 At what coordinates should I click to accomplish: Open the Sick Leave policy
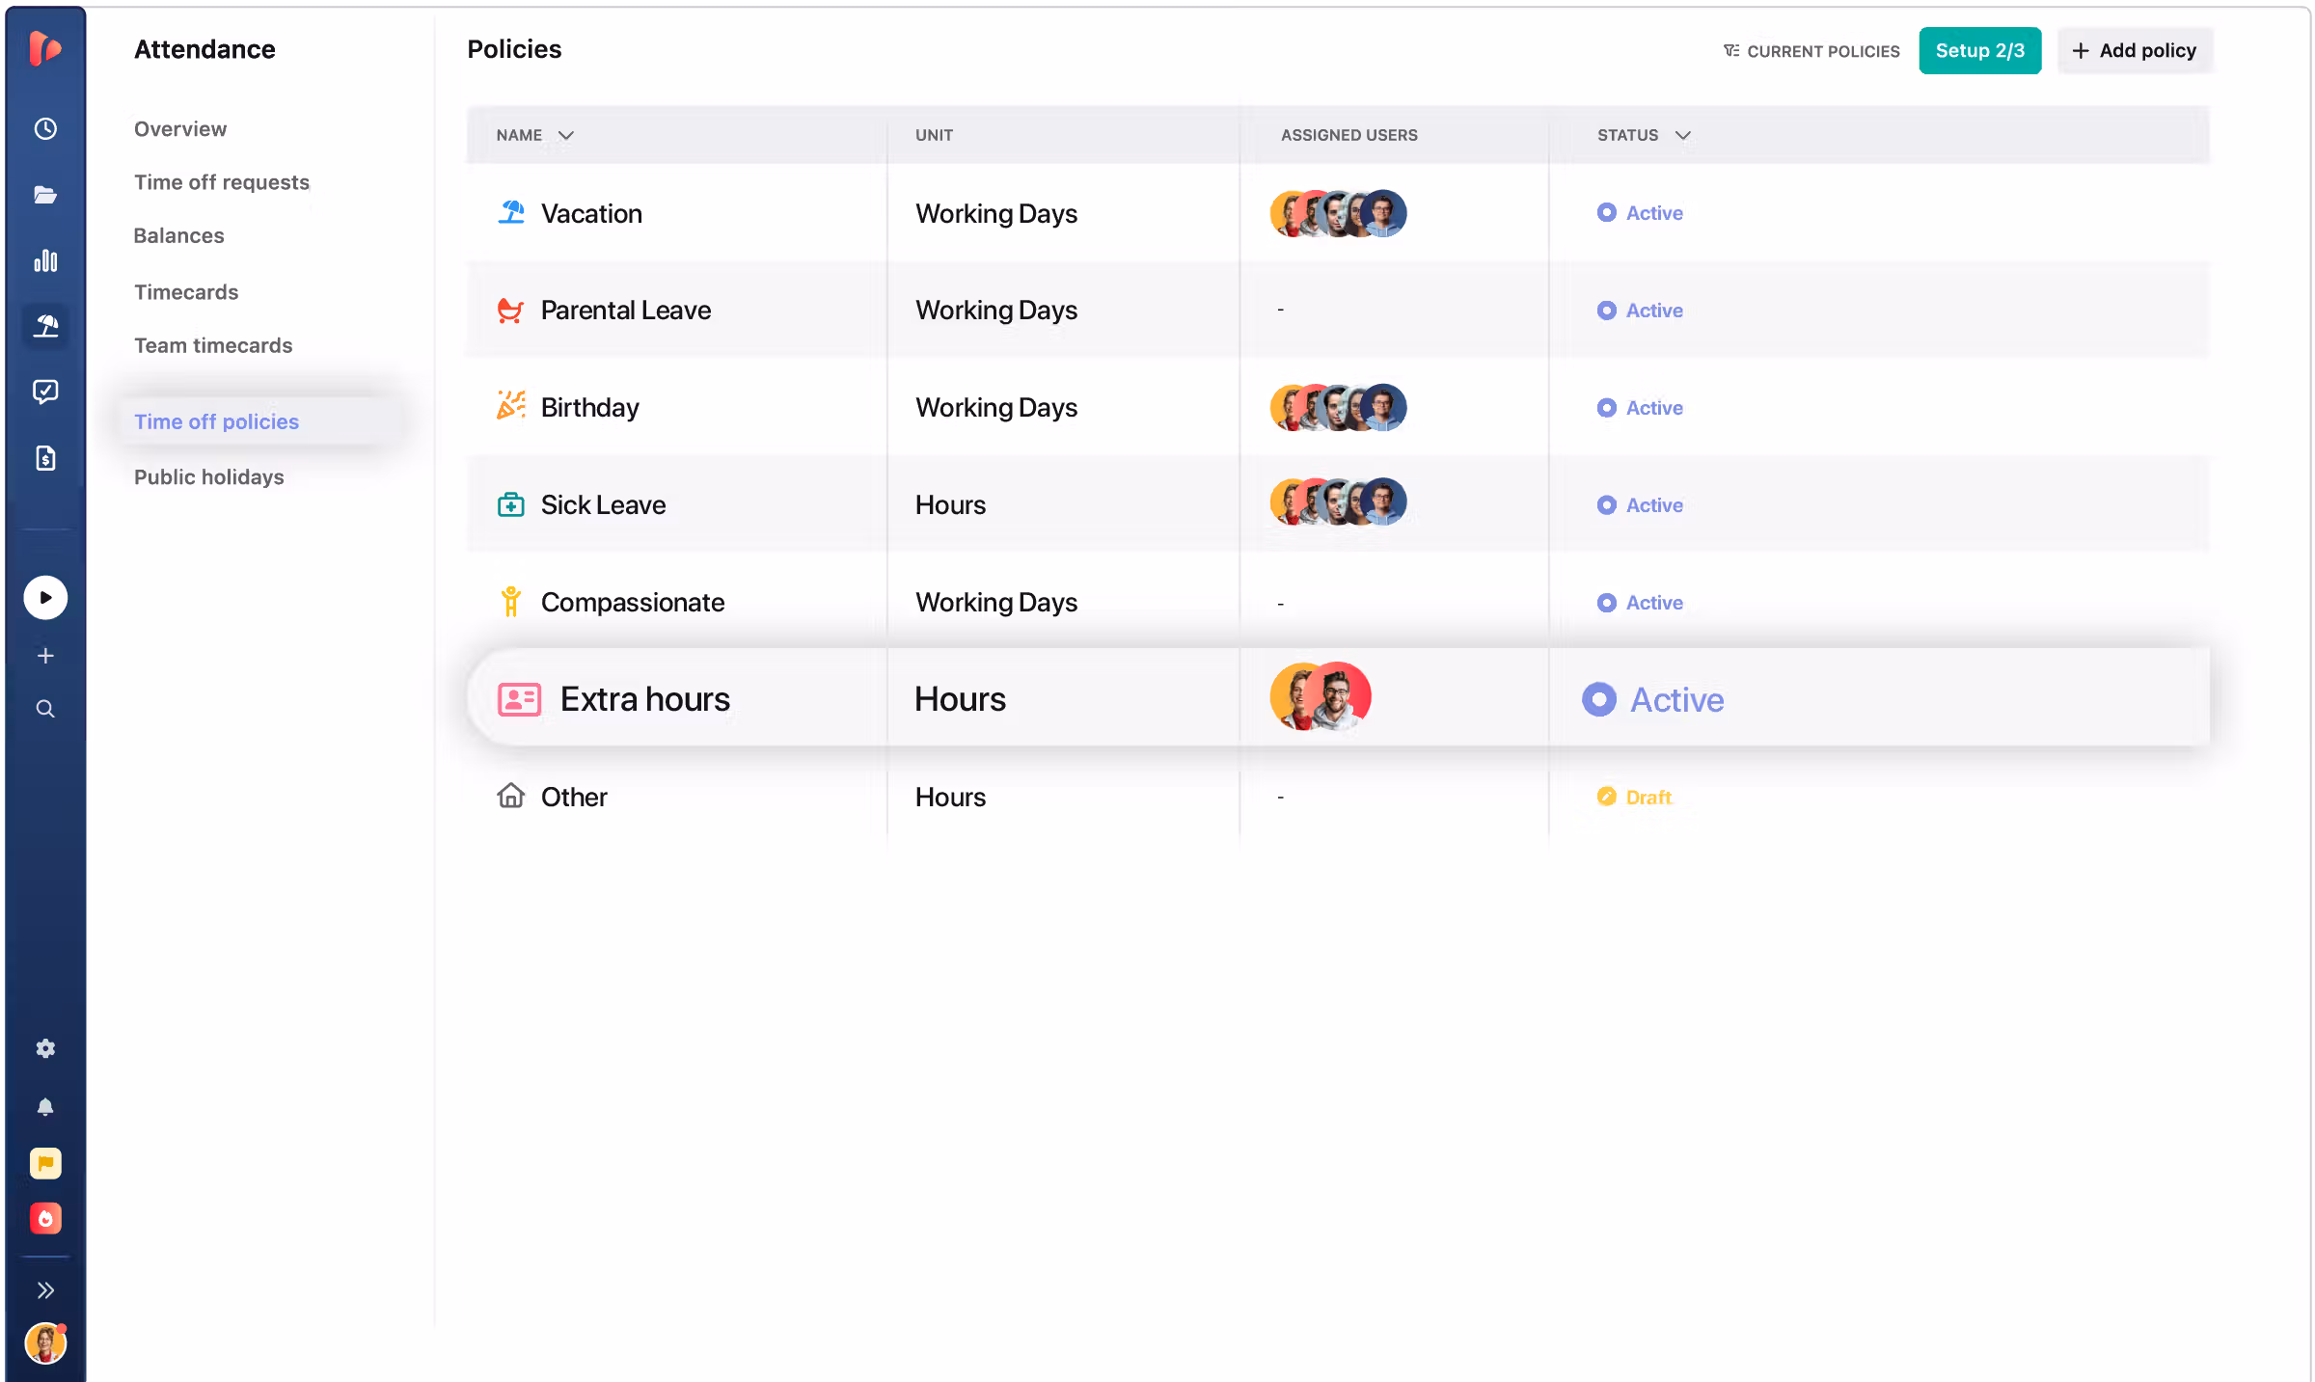point(1338,504)
